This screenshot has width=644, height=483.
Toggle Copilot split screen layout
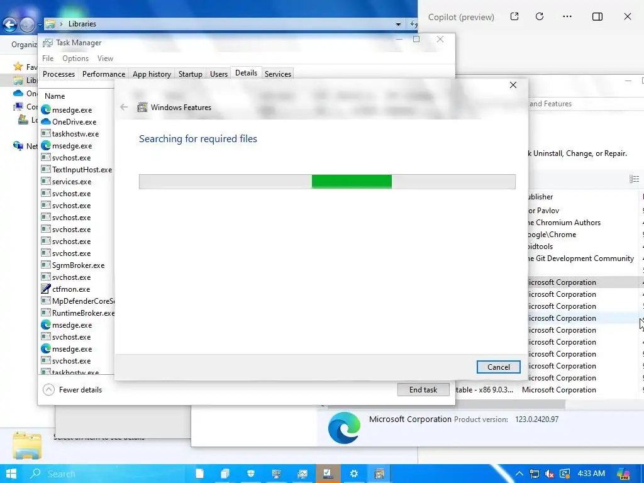pos(597,16)
